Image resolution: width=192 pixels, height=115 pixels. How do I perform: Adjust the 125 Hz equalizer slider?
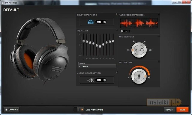point(90,43)
